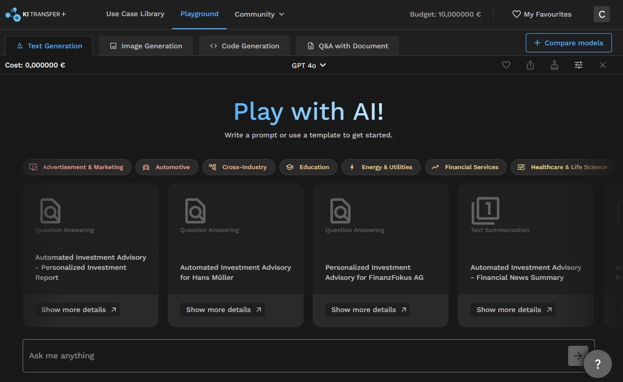623x382 pixels.
Task: Enable the Education filter chip
Action: tap(308, 167)
